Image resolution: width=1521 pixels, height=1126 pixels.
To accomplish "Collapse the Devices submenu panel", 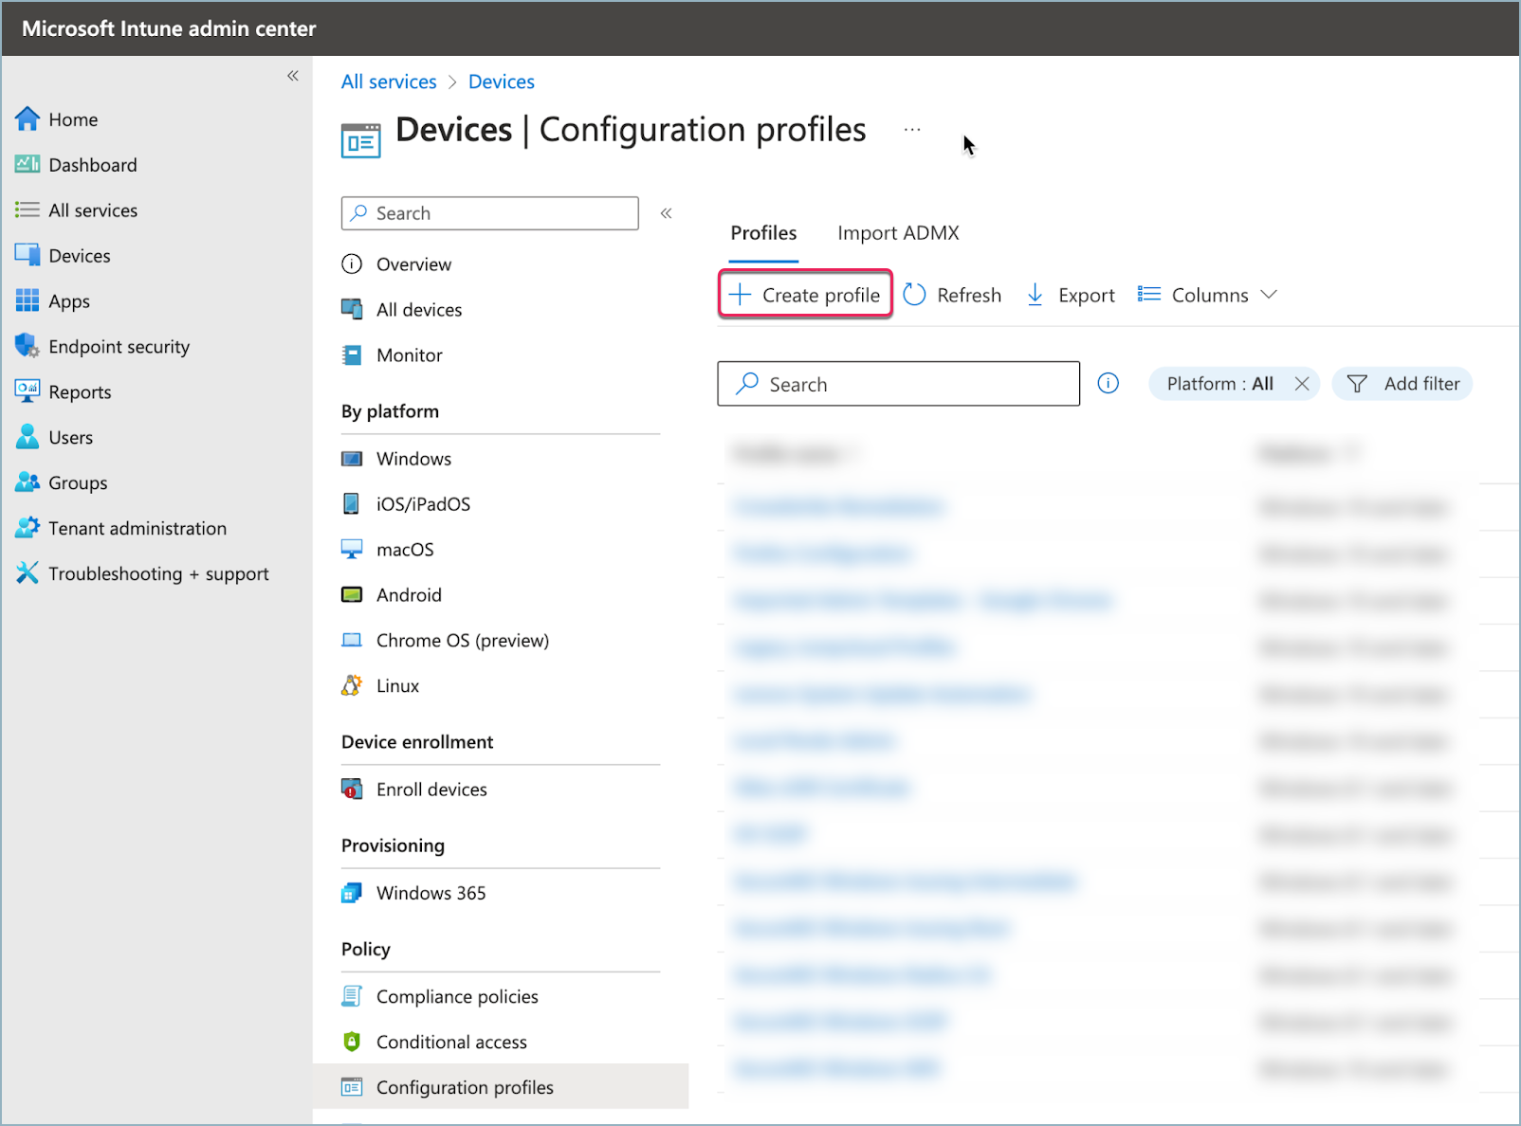I will coord(667,213).
